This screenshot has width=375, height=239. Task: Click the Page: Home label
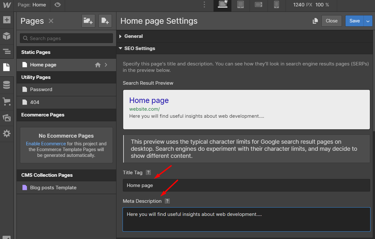tap(31, 5)
